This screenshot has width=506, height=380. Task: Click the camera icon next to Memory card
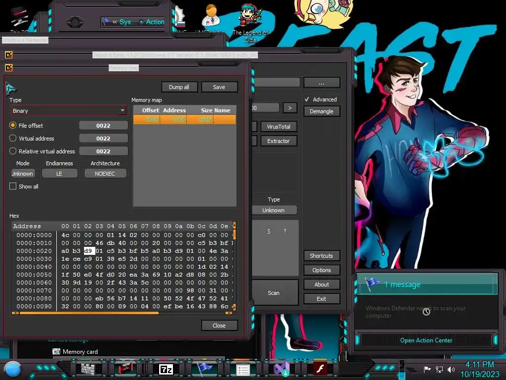pyautogui.click(x=56, y=352)
